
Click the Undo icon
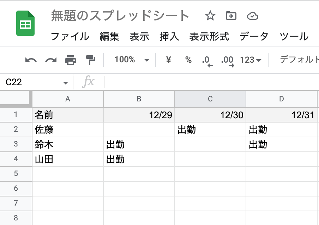[31, 60]
